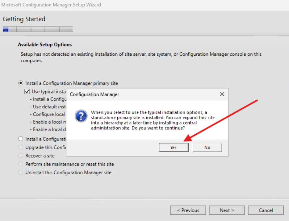Cancel the setup wizard
This screenshot has height=221, width=289.
(x=266, y=210)
